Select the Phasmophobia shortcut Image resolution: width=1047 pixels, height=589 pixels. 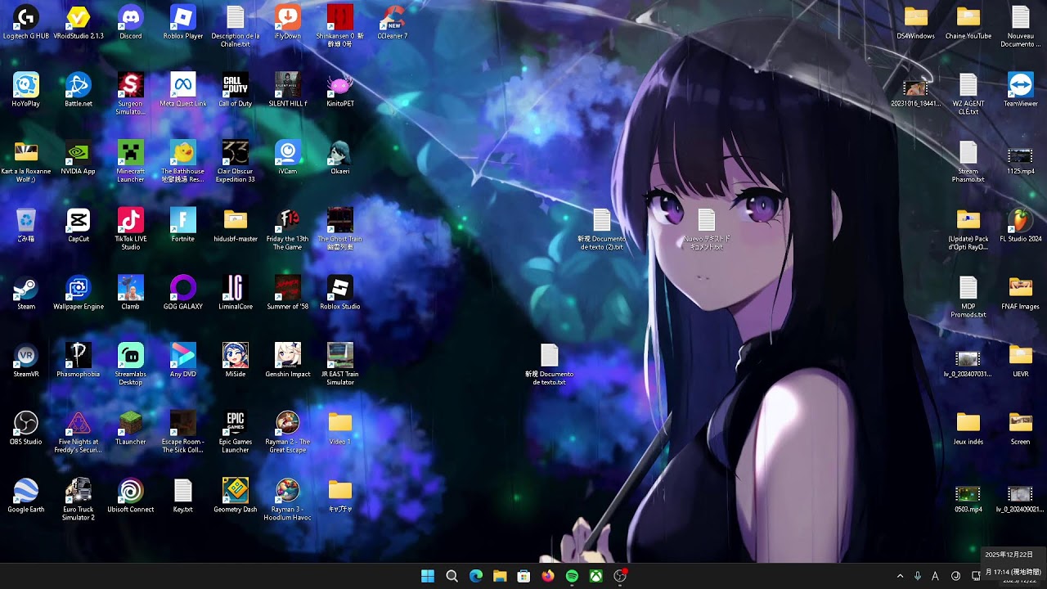click(x=79, y=361)
